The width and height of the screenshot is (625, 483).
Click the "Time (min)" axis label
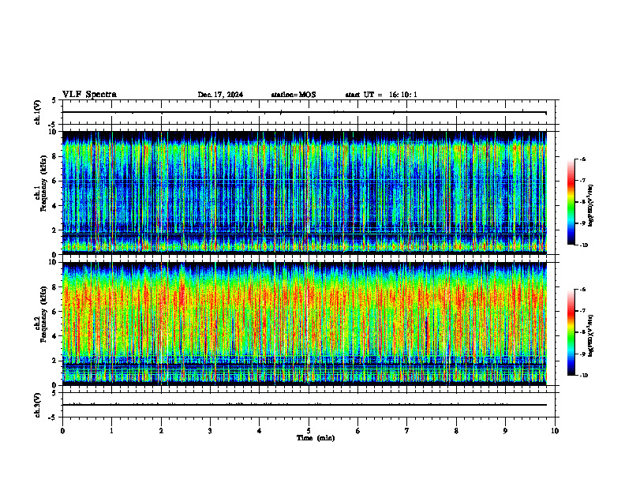pyautogui.click(x=316, y=438)
